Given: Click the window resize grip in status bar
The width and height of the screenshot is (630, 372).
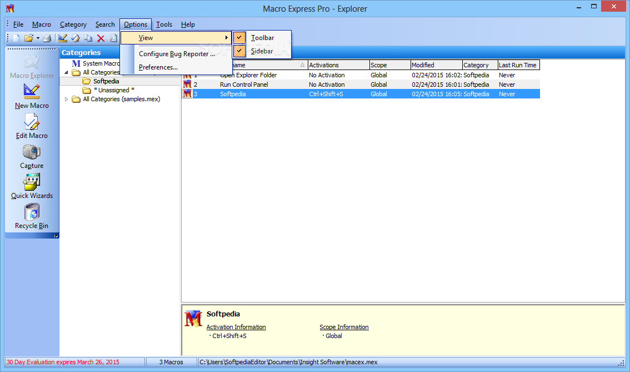Looking at the screenshot, I should point(621,363).
